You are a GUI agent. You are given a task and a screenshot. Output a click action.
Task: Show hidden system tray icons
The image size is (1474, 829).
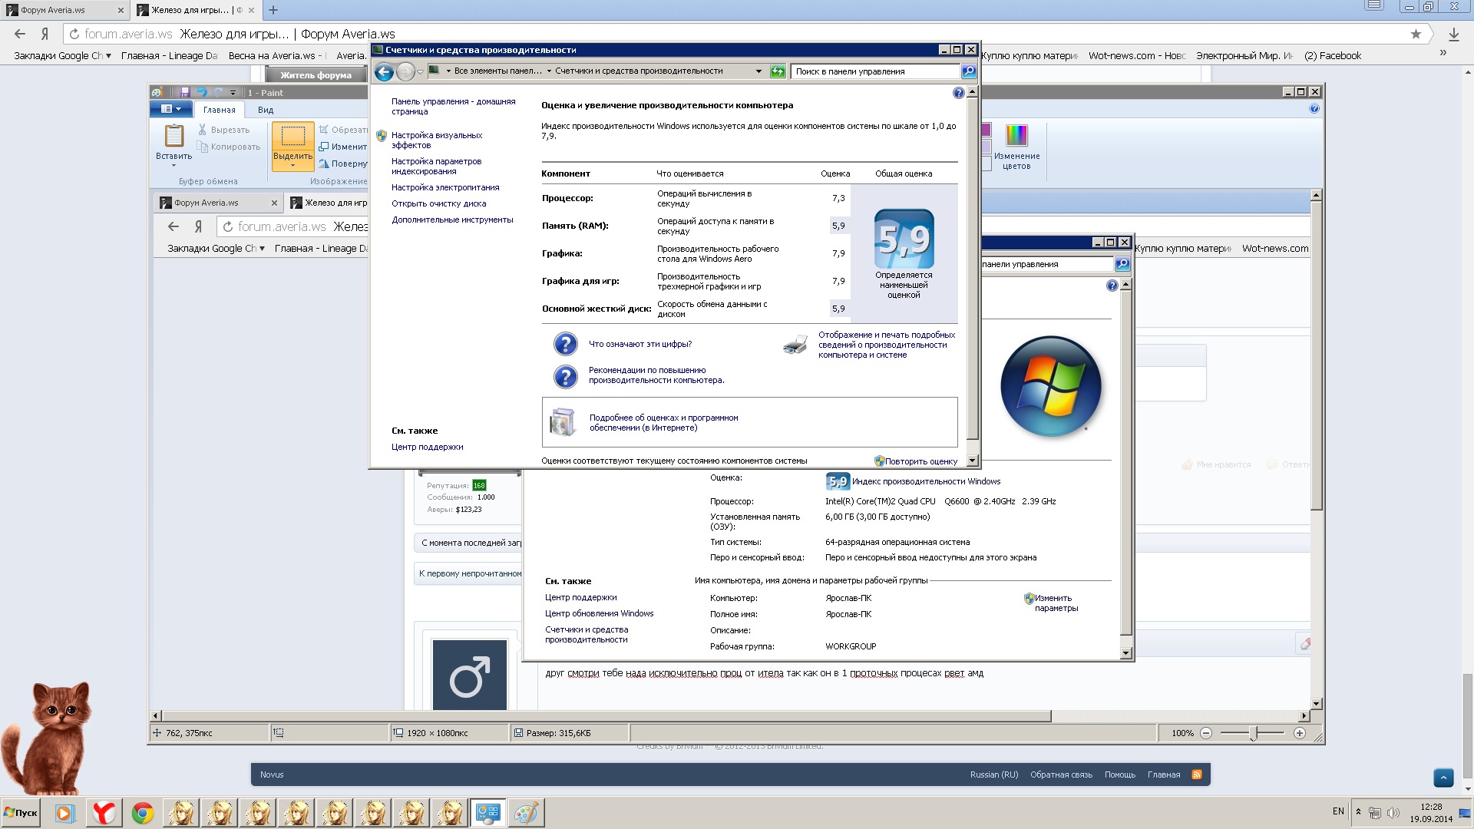[x=1358, y=812]
